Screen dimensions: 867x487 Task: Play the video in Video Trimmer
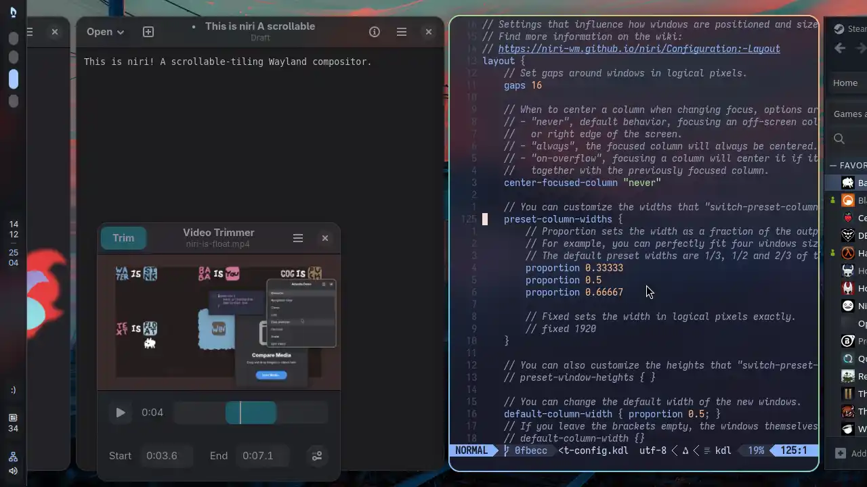click(x=121, y=413)
